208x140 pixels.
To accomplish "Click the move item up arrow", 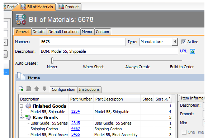I will pyautogui.click(x=37, y=89).
